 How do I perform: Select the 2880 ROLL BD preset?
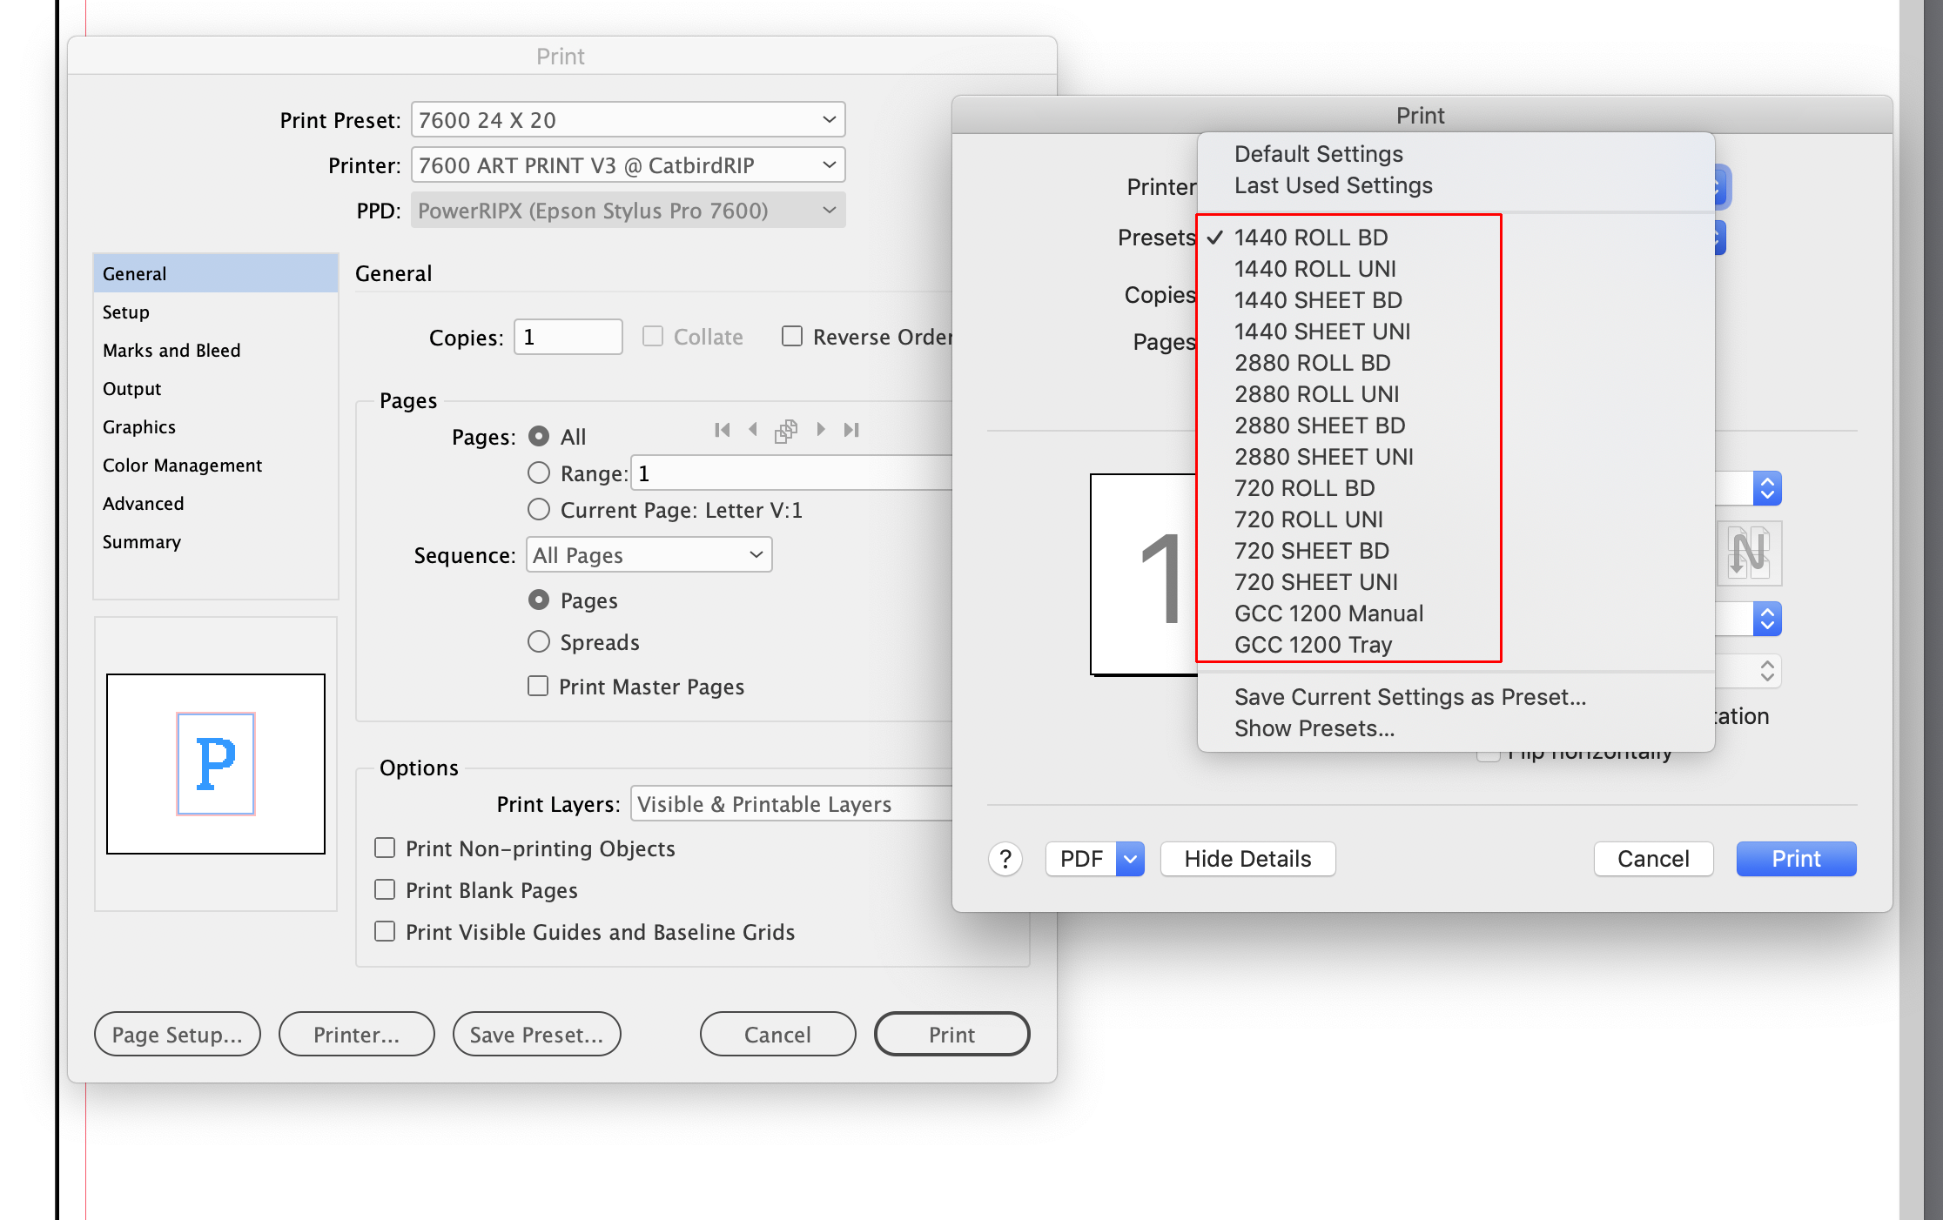click(1313, 363)
